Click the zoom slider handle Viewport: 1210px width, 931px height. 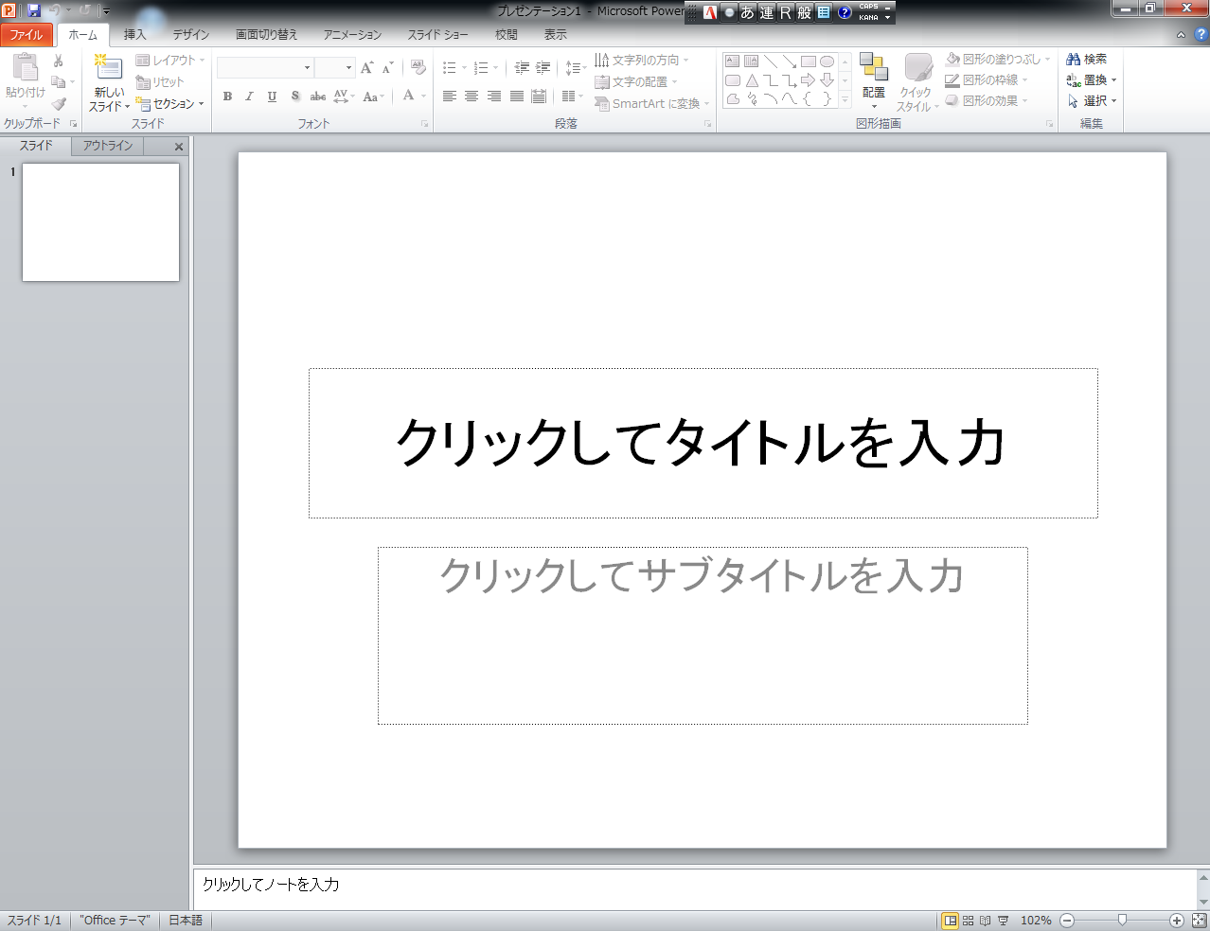1122,921
